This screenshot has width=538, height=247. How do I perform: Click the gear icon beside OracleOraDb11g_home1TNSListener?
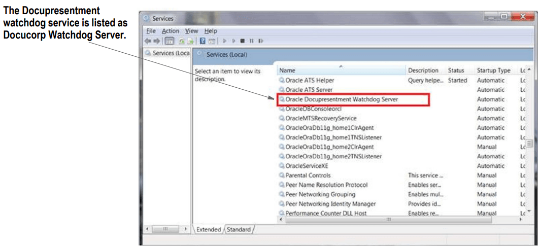point(282,137)
